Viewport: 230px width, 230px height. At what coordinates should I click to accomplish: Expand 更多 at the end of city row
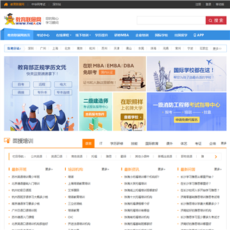217,49
